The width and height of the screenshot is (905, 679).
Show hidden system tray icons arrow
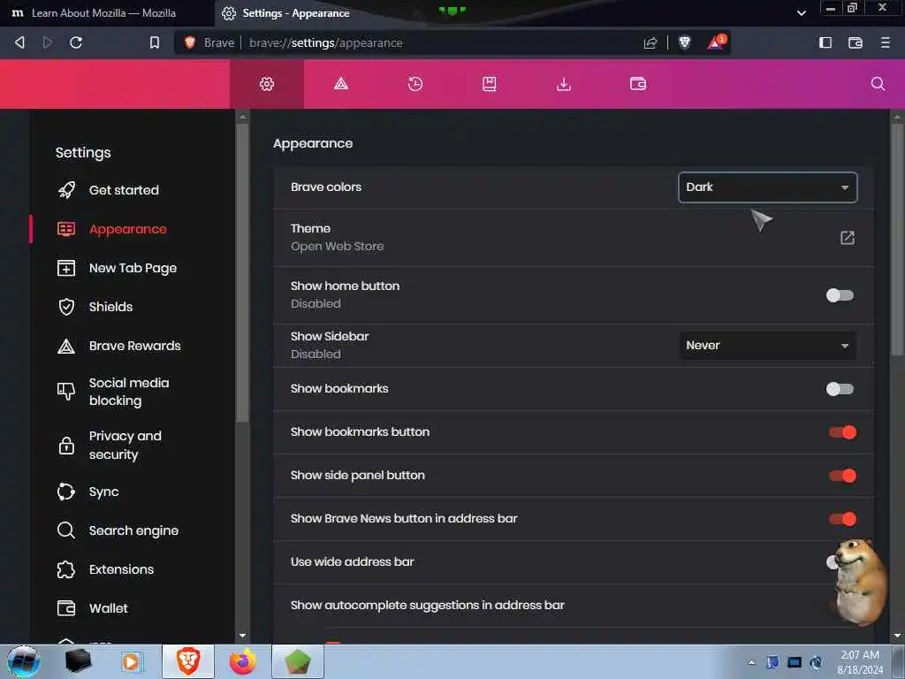coord(751,662)
